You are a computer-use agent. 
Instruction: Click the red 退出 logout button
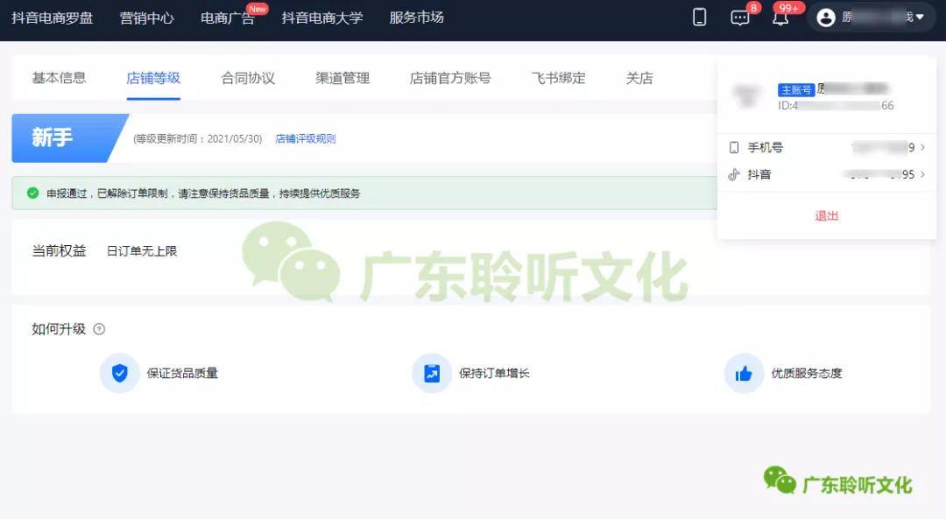[x=827, y=216]
